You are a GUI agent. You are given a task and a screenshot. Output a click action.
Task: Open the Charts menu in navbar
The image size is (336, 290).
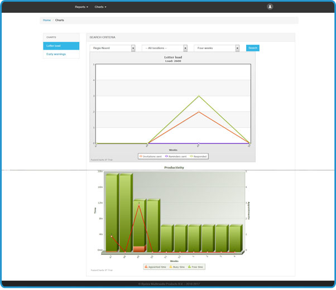pos(100,7)
